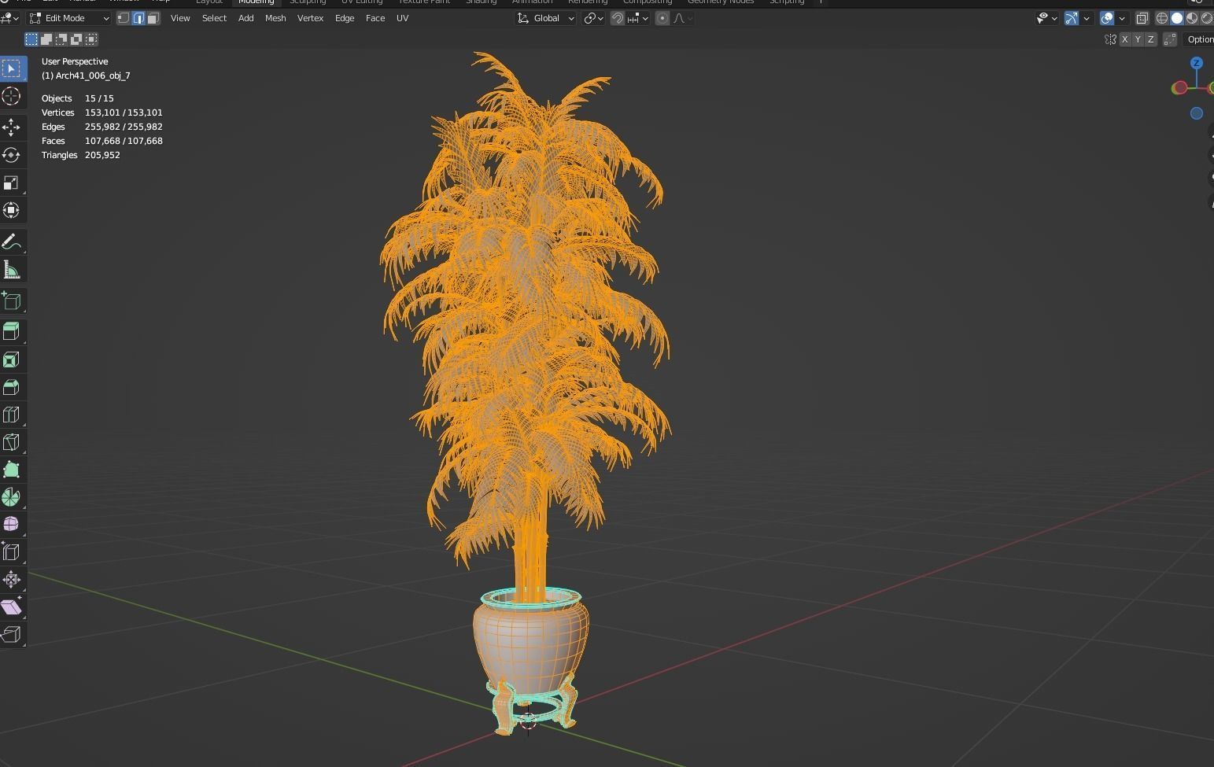Image resolution: width=1214 pixels, height=767 pixels.
Task: Switch to face select mode
Action: (153, 18)
